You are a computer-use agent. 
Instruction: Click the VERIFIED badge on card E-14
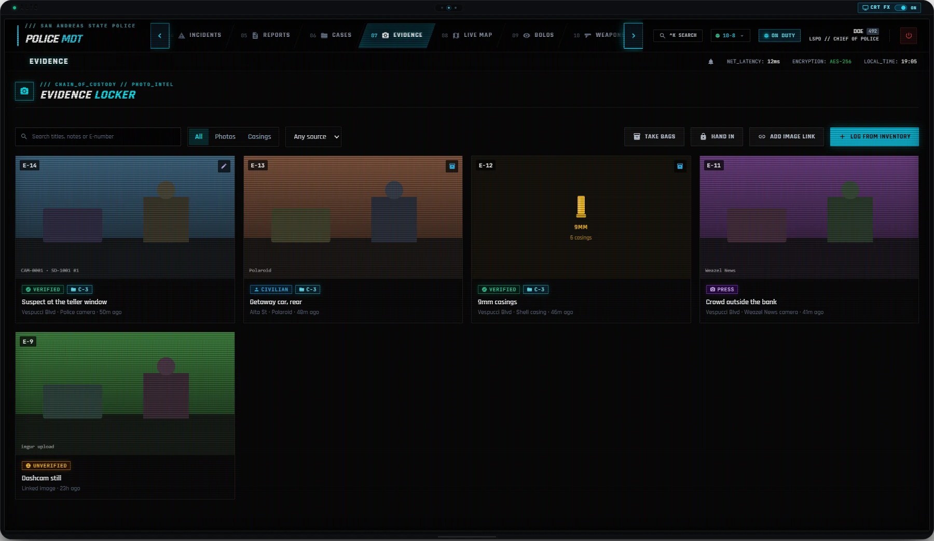point(43,290)
